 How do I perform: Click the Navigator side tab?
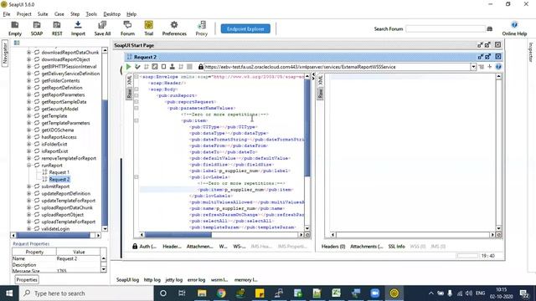click(5, 54)
